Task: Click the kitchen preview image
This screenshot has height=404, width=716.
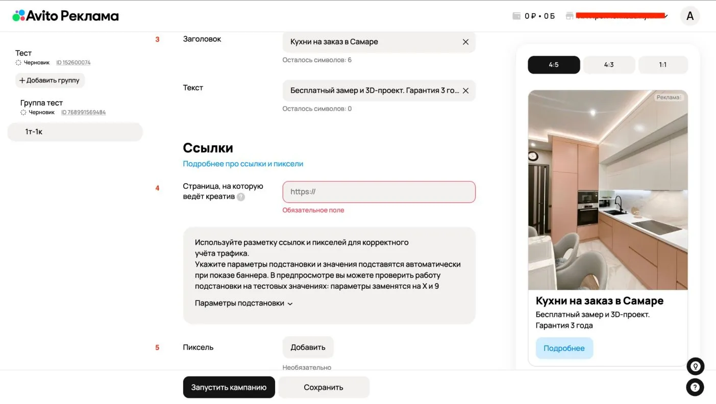Action: [x=608, y=190]
